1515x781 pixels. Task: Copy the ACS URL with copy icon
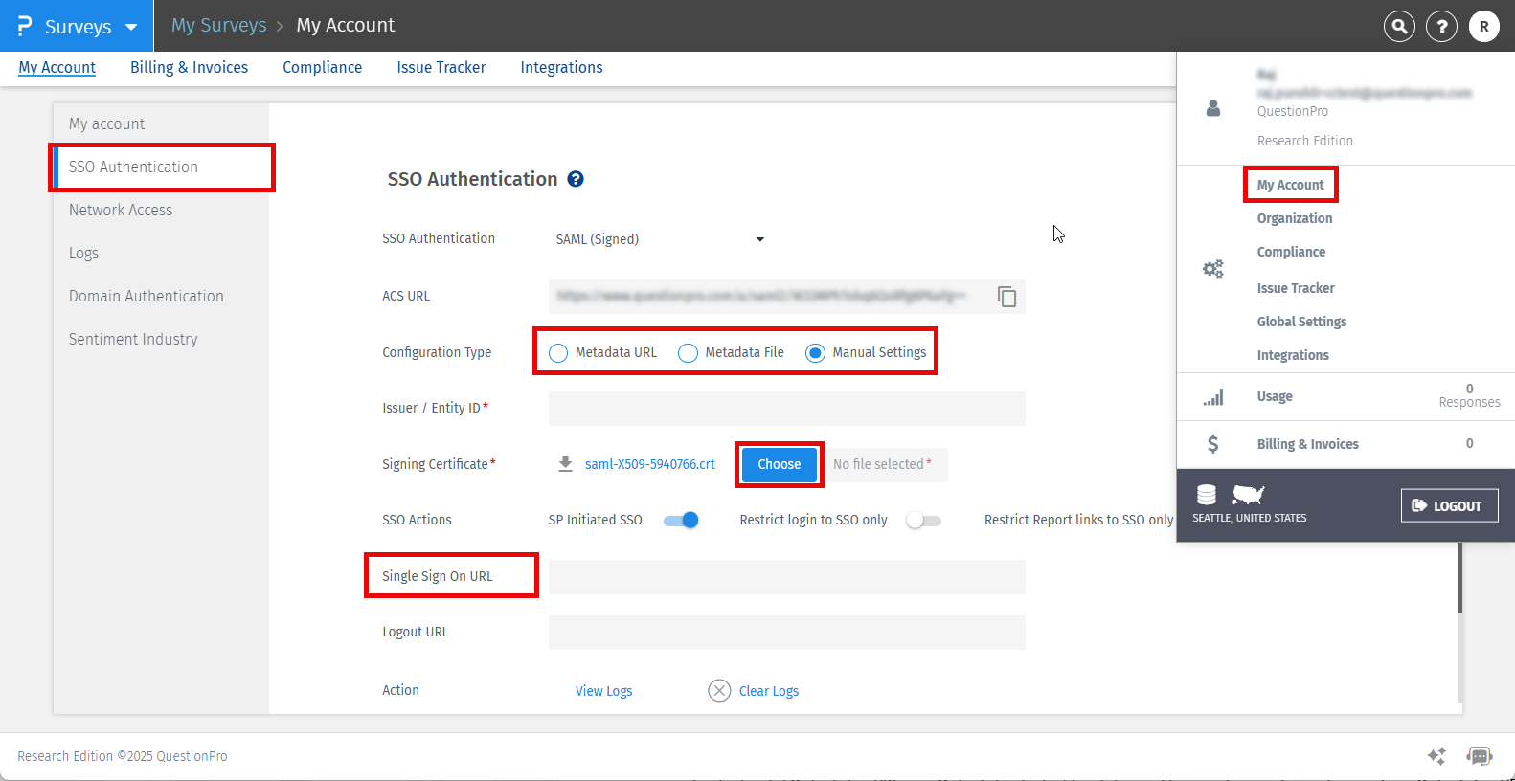click(1006, 297)
